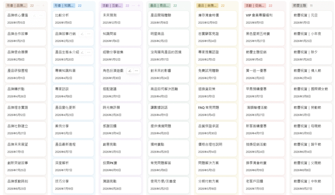Open the 節慶祝賀｜中秋節 card

coord(312,185)
